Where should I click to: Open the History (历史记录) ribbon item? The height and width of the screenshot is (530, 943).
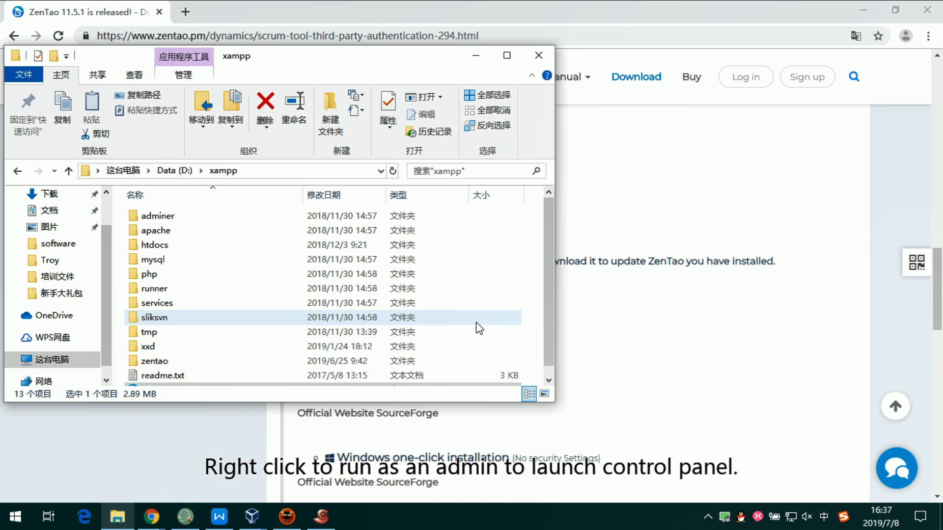click(x=429, y=132)
